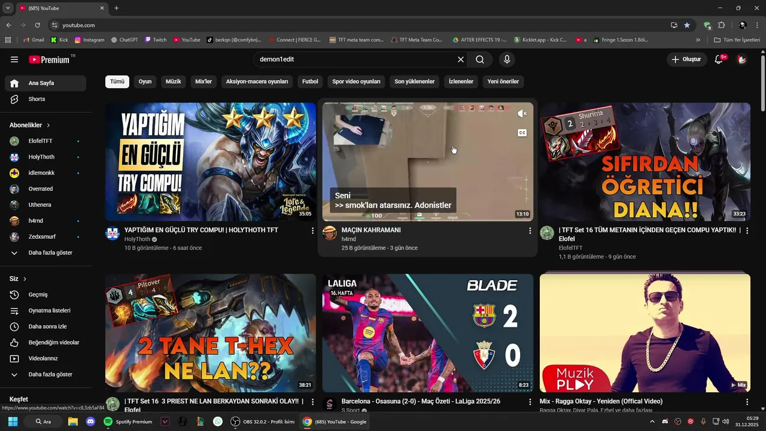
Task: Open the Twitch bookmark
Action: point(156,40)
